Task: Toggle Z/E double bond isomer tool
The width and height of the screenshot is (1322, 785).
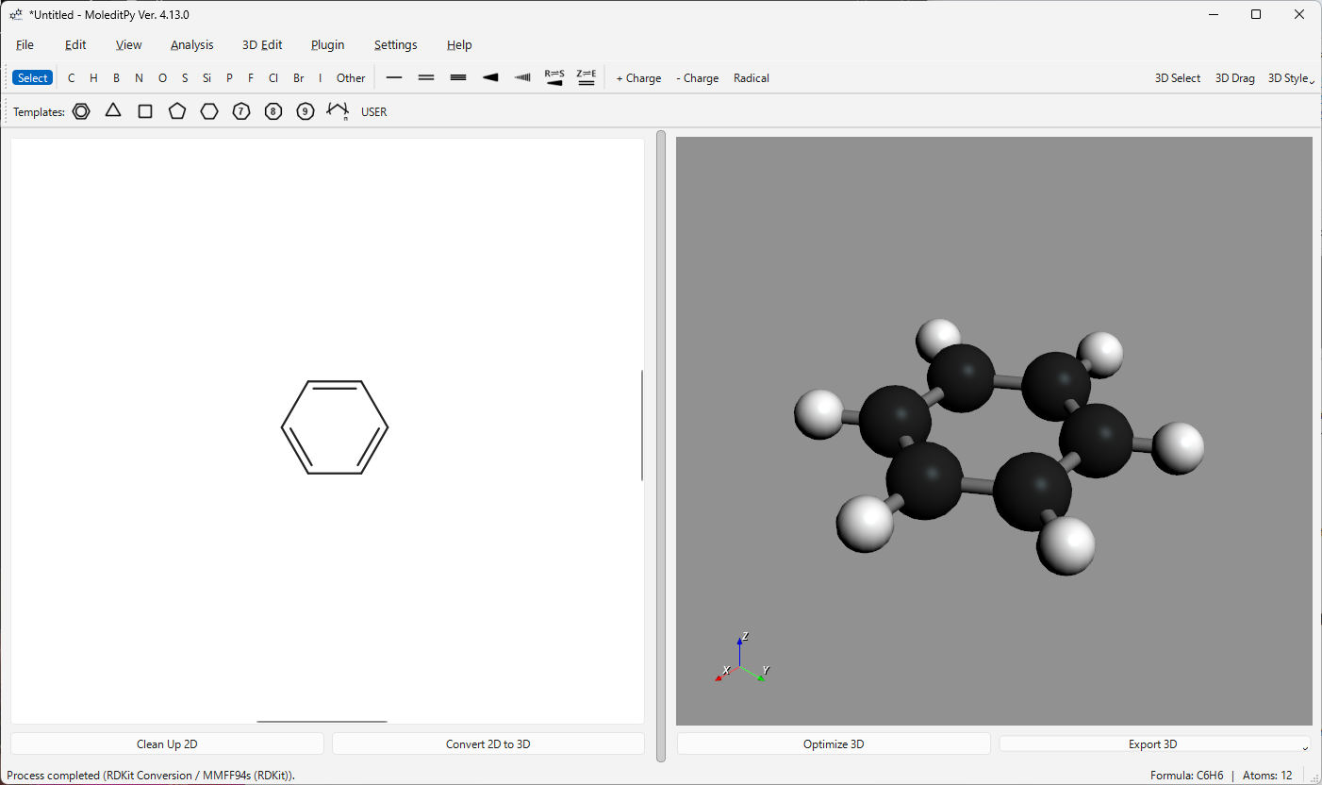Action: pyautogui.click(x=587, y=77)
